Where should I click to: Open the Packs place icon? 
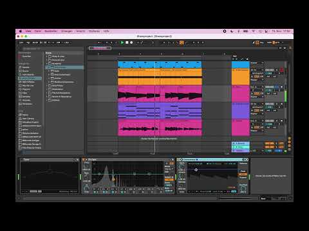pyautogui.click(x=21, y=115)
